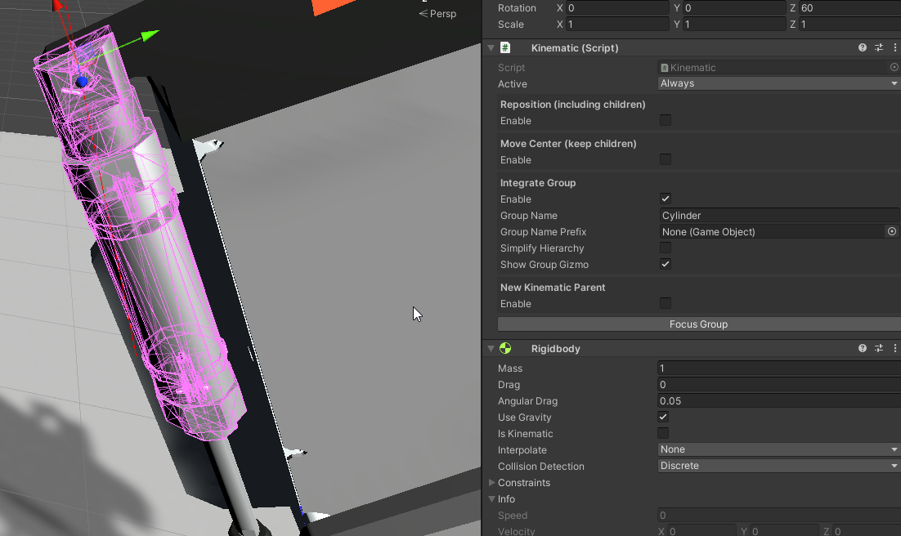Open Kinematic component more options menu
The height and width of the screenshot is (536, 901).
(x=894, y=48)
